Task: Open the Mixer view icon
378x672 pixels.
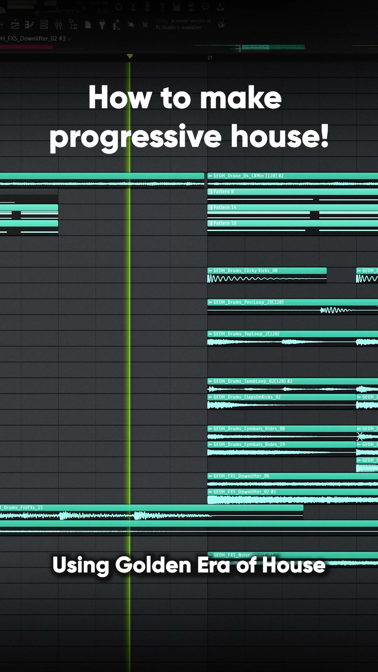Action: 58,25
